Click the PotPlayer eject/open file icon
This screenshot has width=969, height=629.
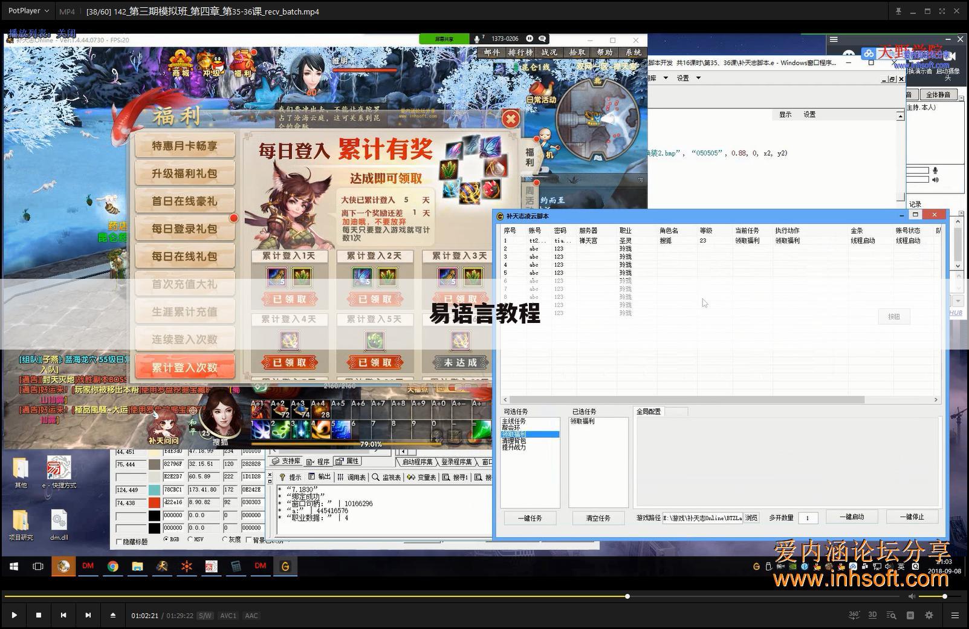(x=113, y=615)
